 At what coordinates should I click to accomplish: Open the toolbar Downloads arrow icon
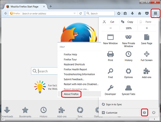point(132,13)
